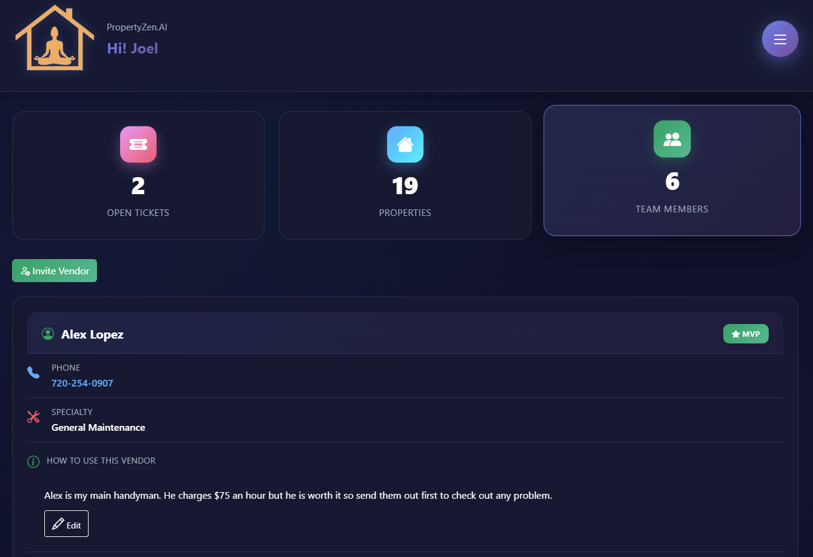Screen dimensions: 813x557
Task: Click the 19 properties count
Action: click(x=405, y=186)
